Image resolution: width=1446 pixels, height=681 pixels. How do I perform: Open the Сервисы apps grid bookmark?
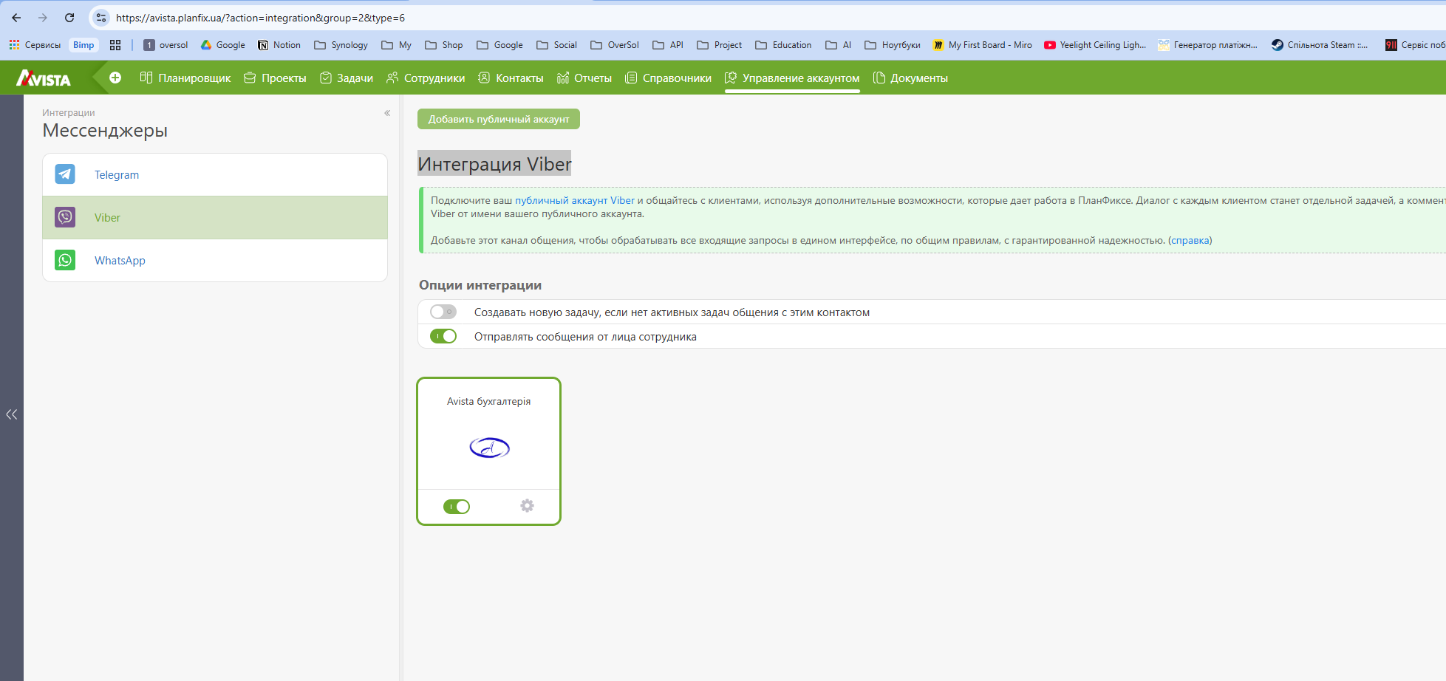(35, 45)
